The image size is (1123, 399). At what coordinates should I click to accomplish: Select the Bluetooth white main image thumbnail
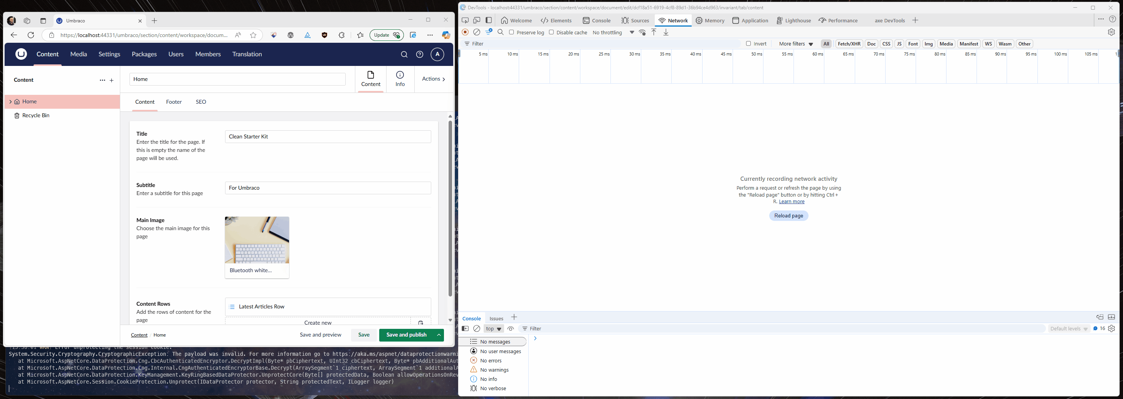pyautogui.click(x=257, y=247)
